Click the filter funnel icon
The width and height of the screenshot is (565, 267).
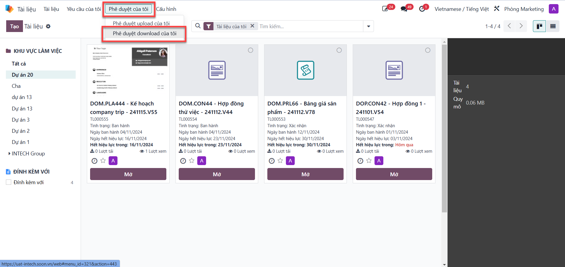tap(208, 26)
